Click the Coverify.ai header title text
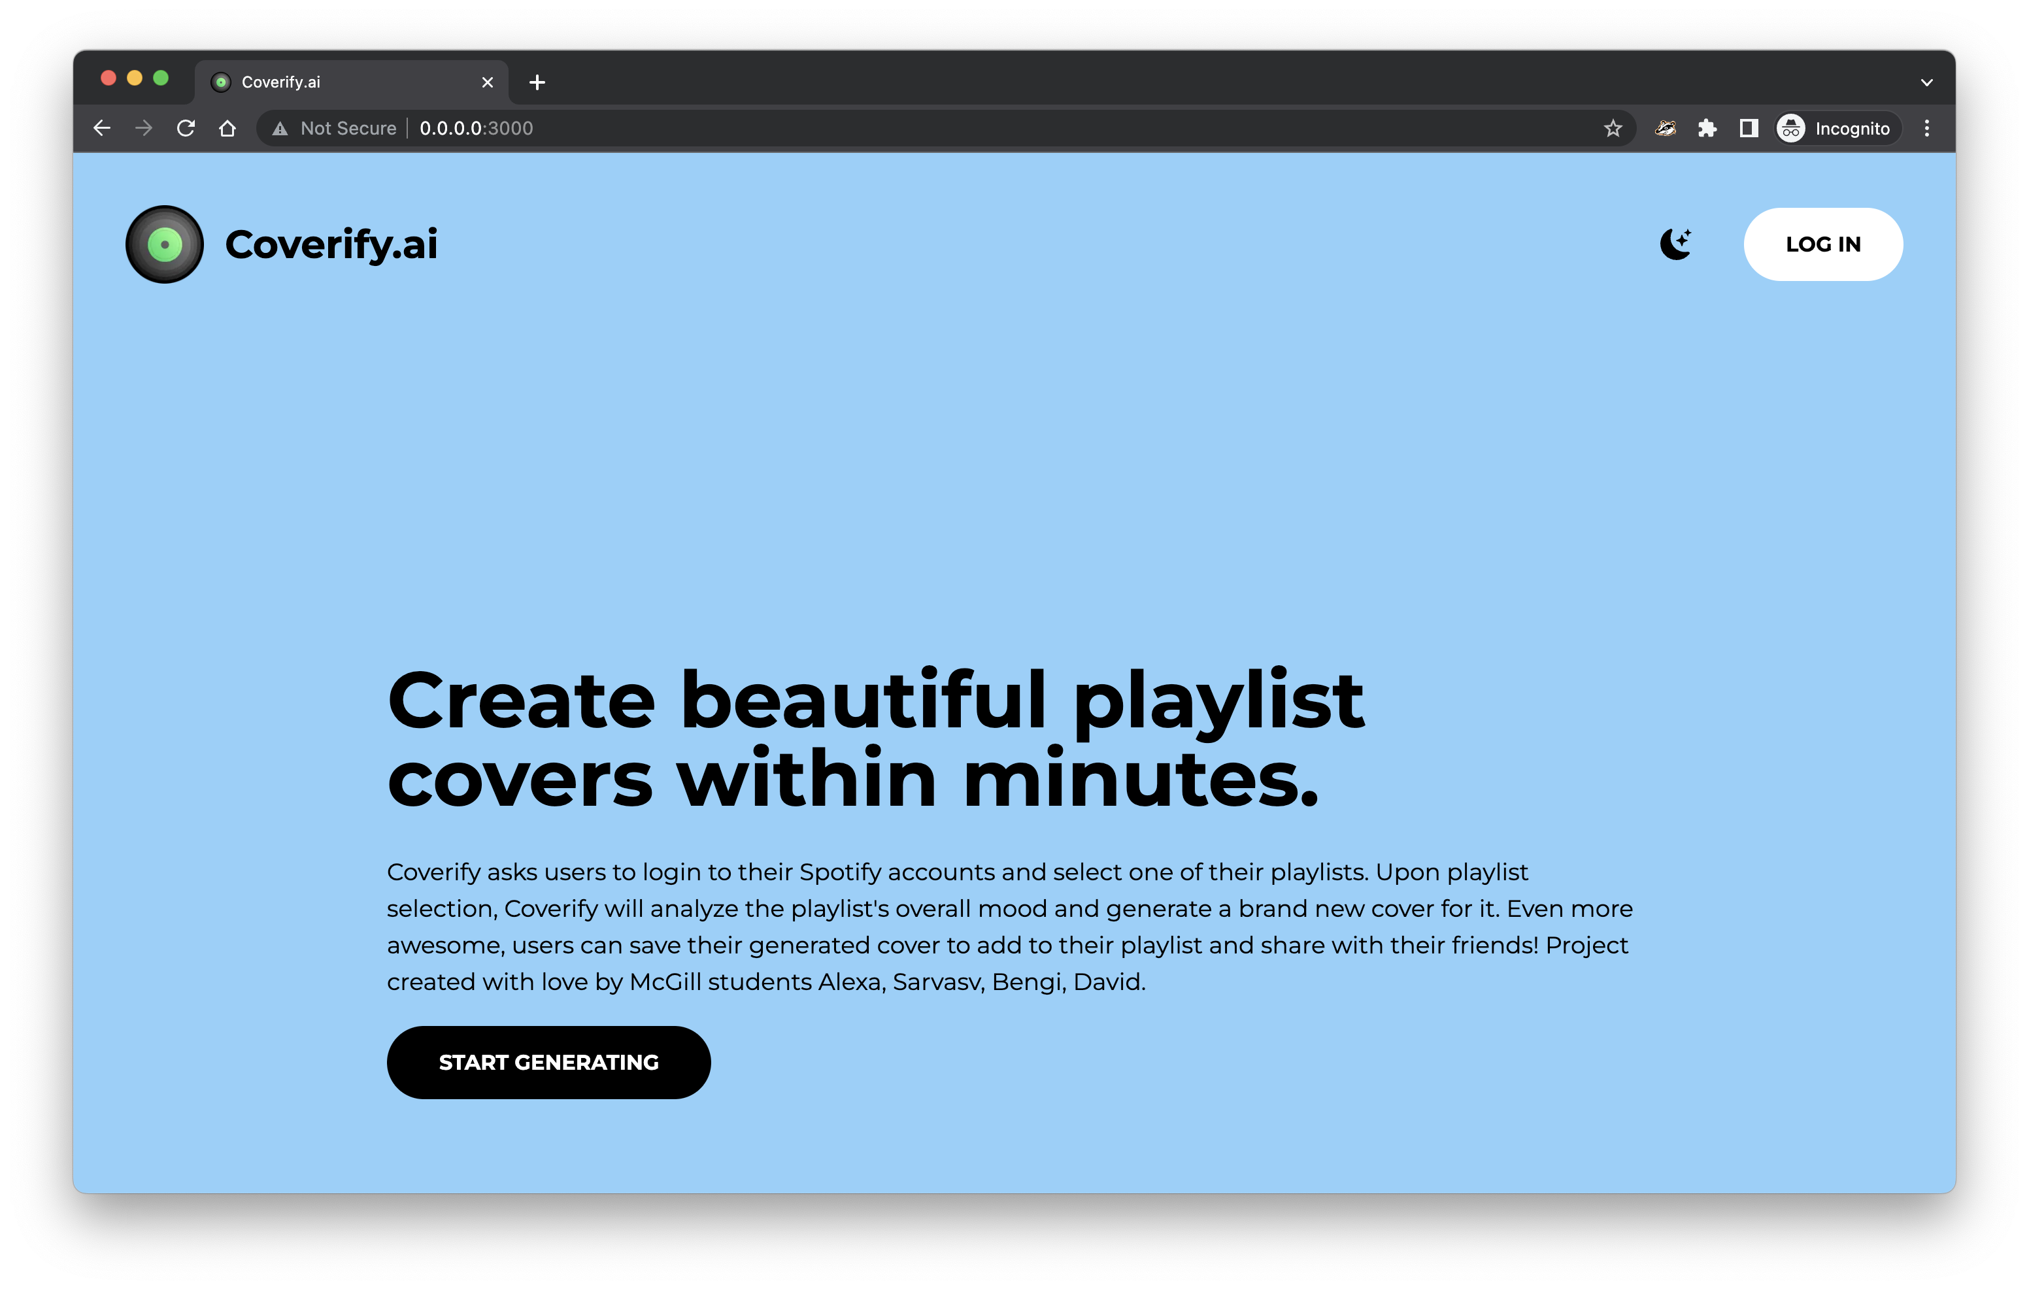 pos(331,244)
